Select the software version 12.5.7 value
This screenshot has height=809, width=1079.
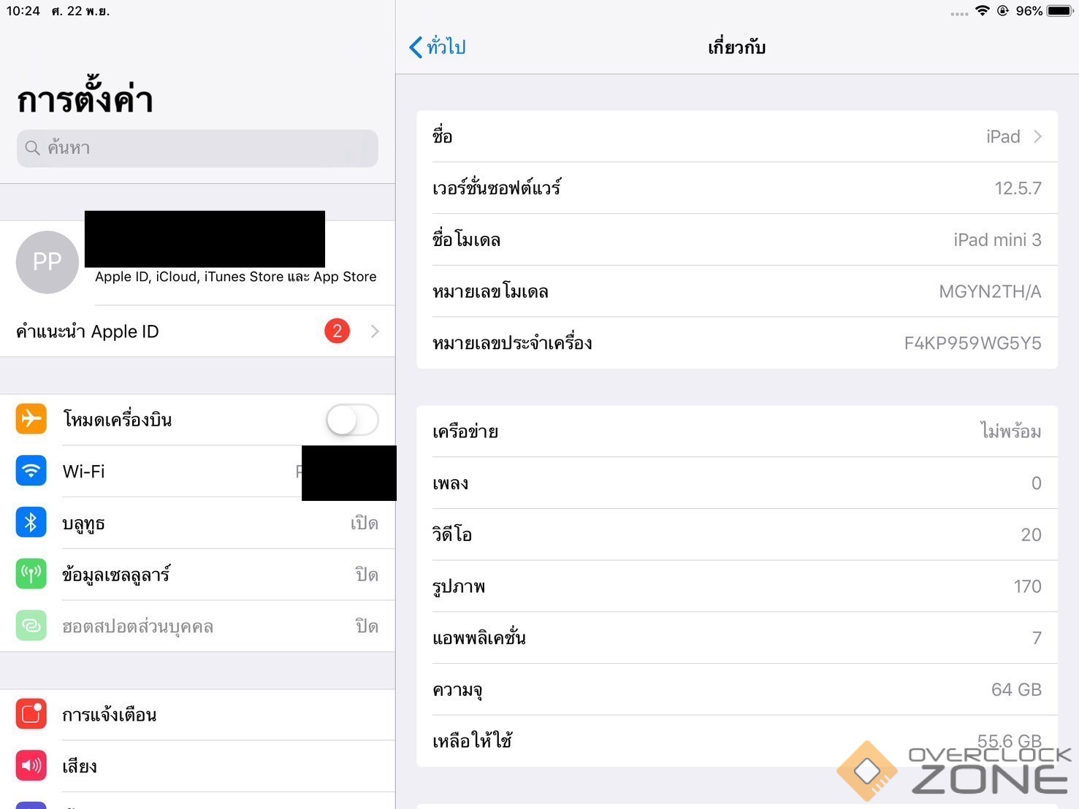coord(1018,188)
